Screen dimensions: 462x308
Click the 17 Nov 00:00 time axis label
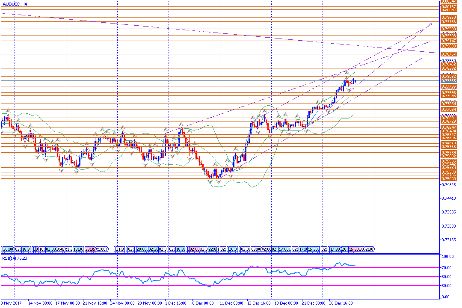tap(68, 303)
